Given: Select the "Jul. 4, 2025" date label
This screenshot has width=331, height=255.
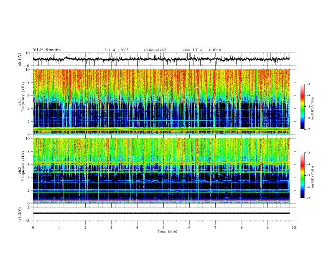Looking at the screenshot, I should click(x=117, y=50).
